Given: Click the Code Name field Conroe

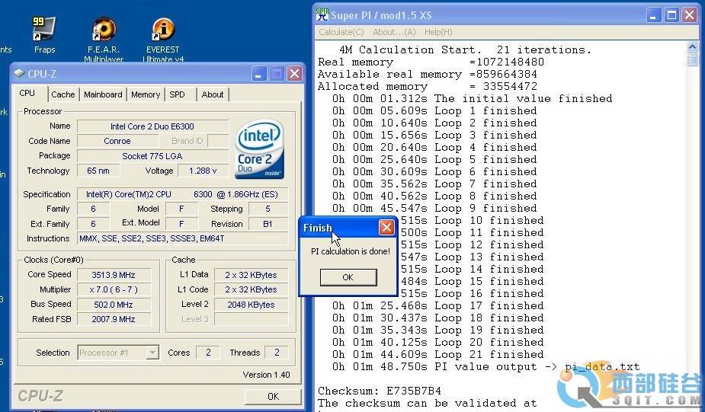Looking at the screenshot, I should pyautogui.click(x=117, y=141).
